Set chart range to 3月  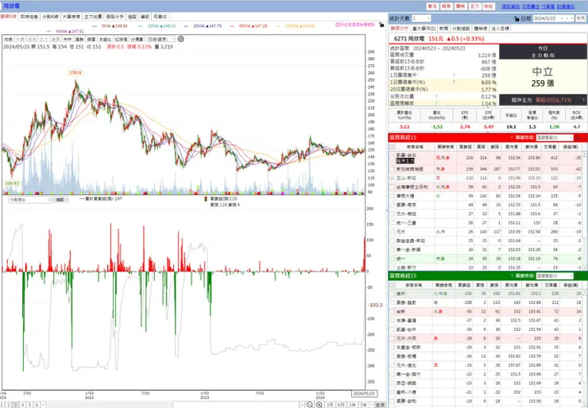(330, 405)
